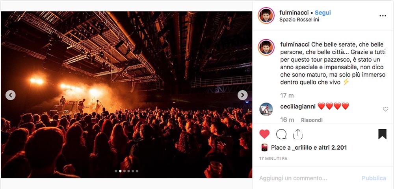The image size is (394, 189).
Task: Share the post with the upload arrow icon
Action: [298, 134]
